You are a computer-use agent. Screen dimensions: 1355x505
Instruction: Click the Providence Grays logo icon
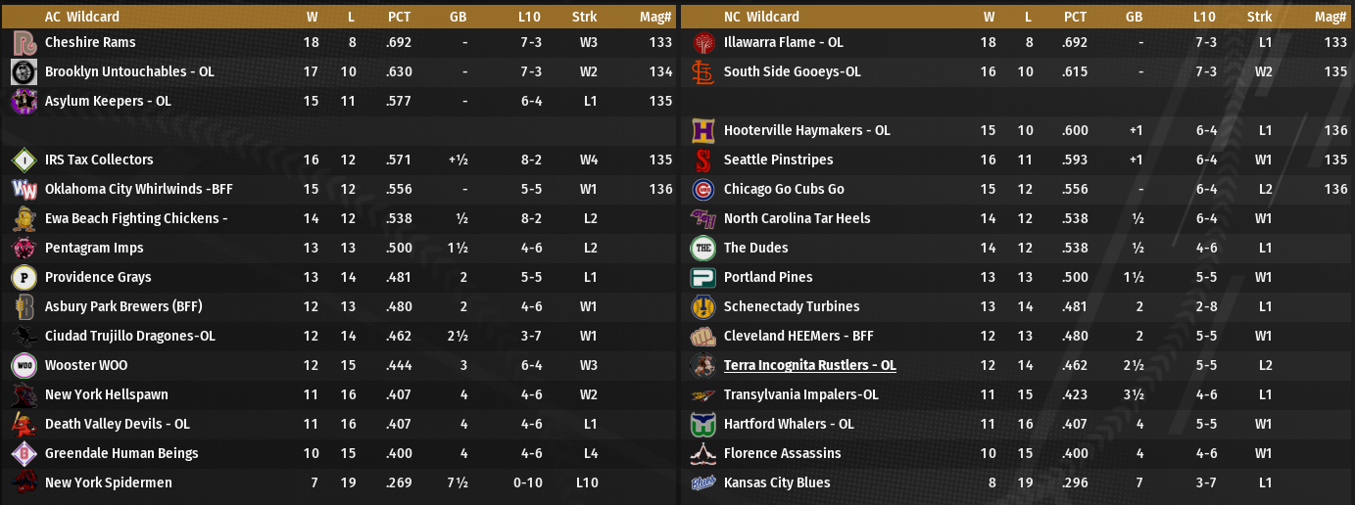(24, 278)
